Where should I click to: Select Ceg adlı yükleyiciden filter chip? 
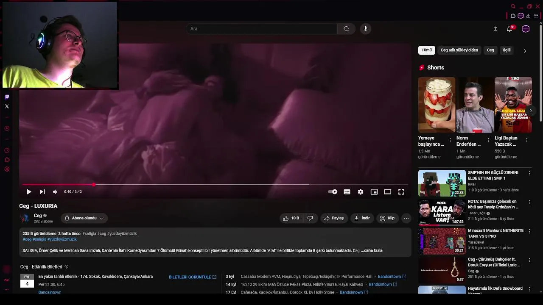pyautogui.click(x=459, y=50)
